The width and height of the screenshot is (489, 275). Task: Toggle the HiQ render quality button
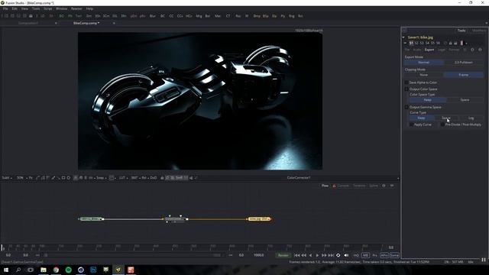(356, 255)
